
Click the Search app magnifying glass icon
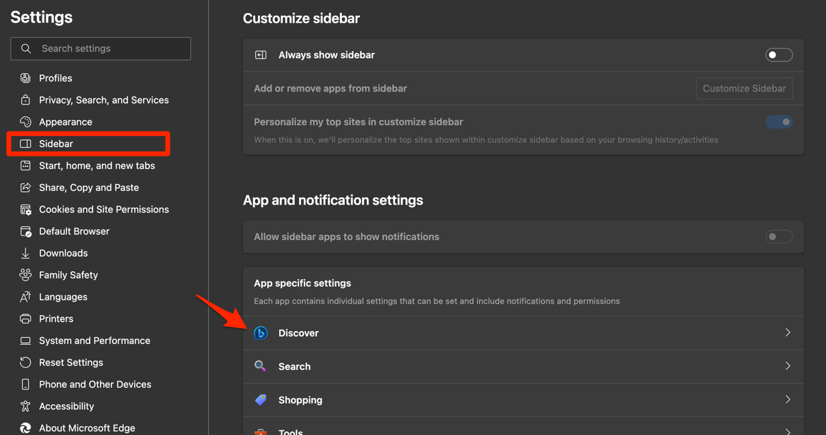[261, 367]
